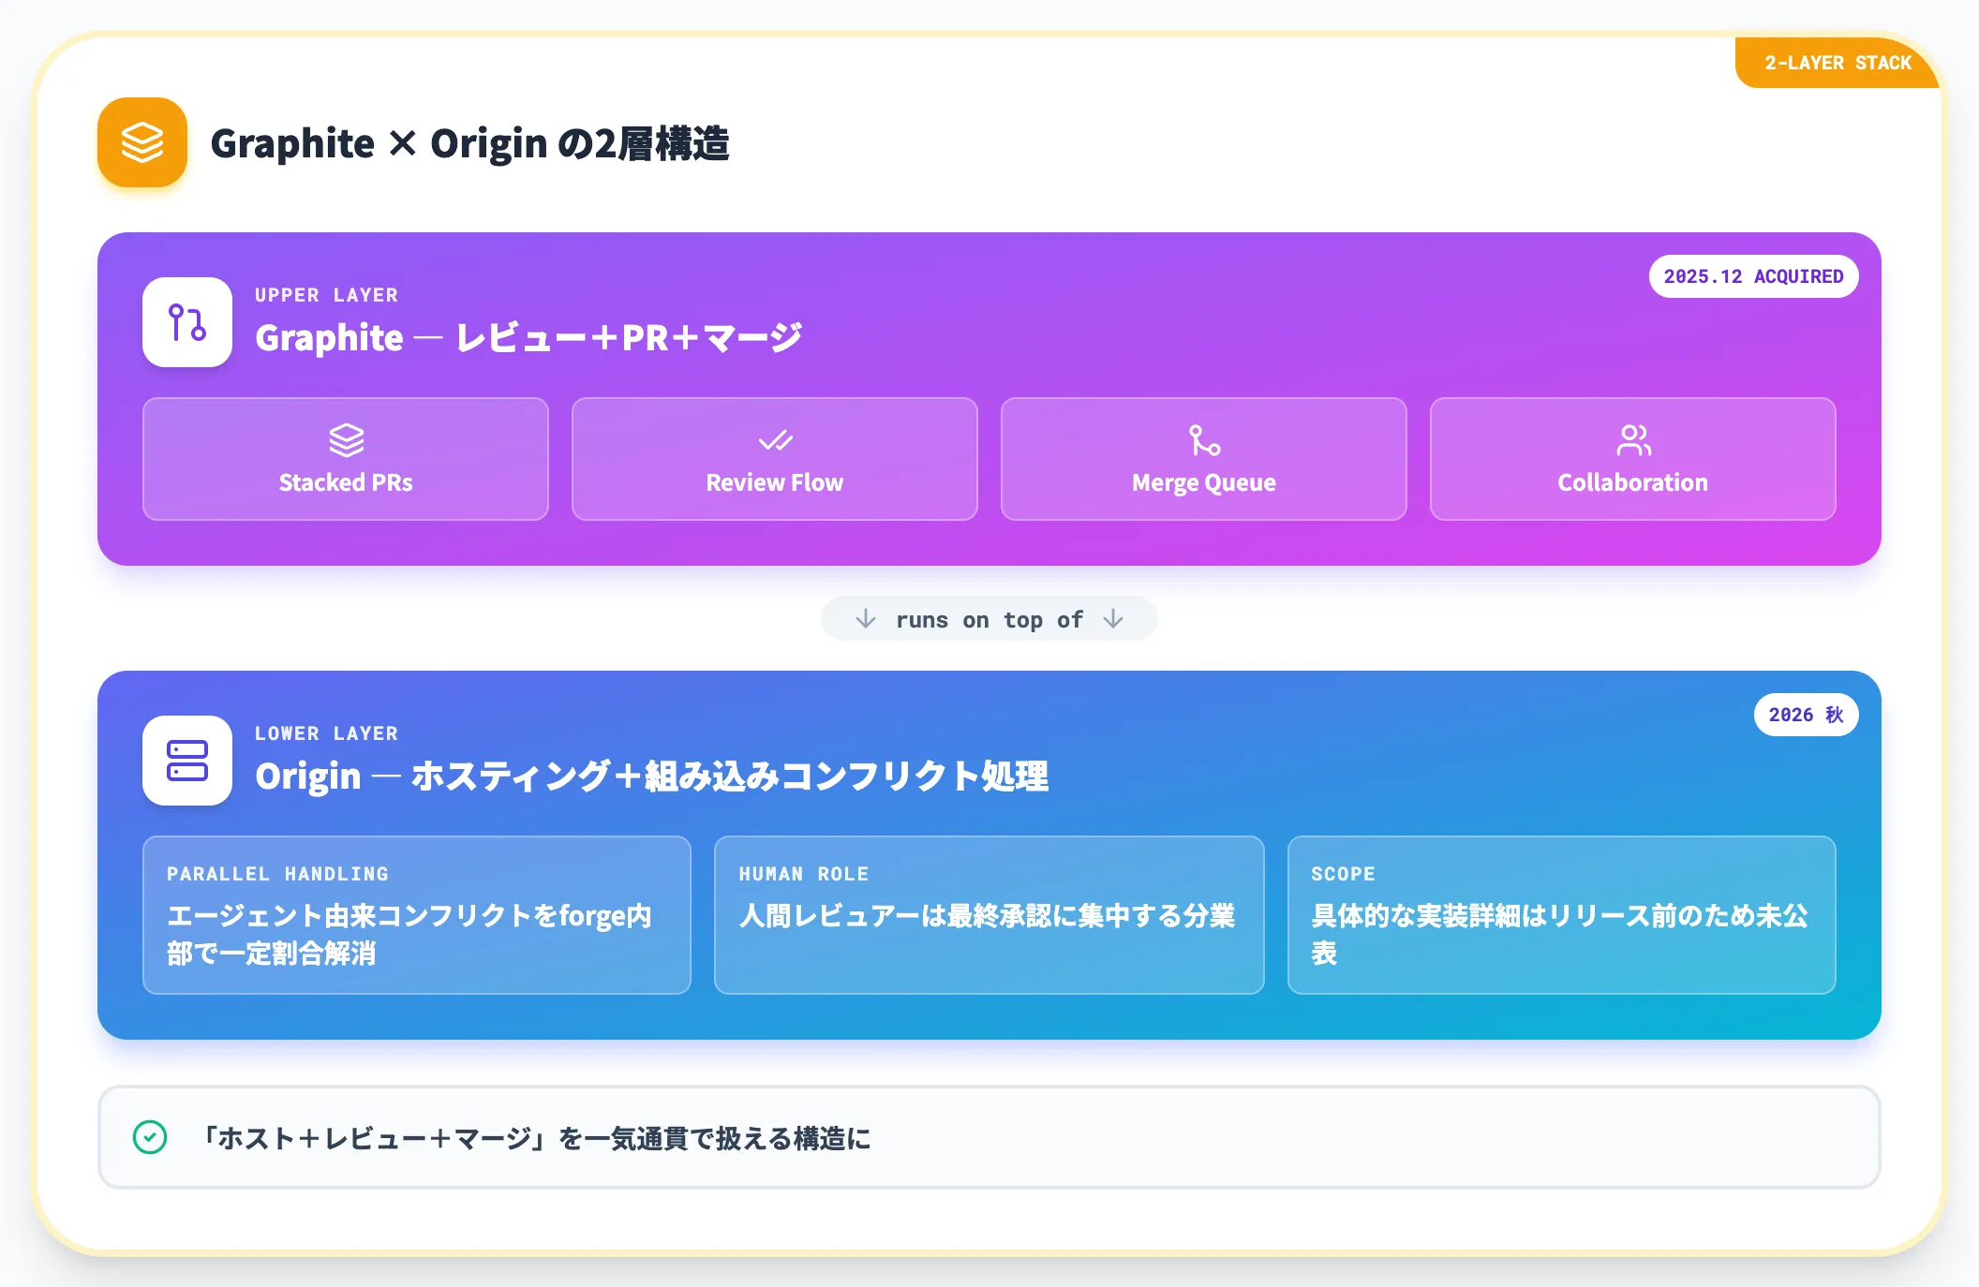Image resolution: width=1979 pixels, height=1287 pixels.
Task: Click the text '人間レビュアーは最終承認に集中する分業'
Action: [x=987, y=915]
